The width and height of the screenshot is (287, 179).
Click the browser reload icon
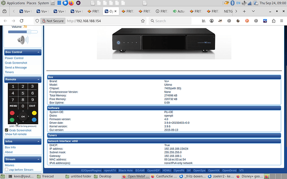pyautogui.click(x=22, y=21)
